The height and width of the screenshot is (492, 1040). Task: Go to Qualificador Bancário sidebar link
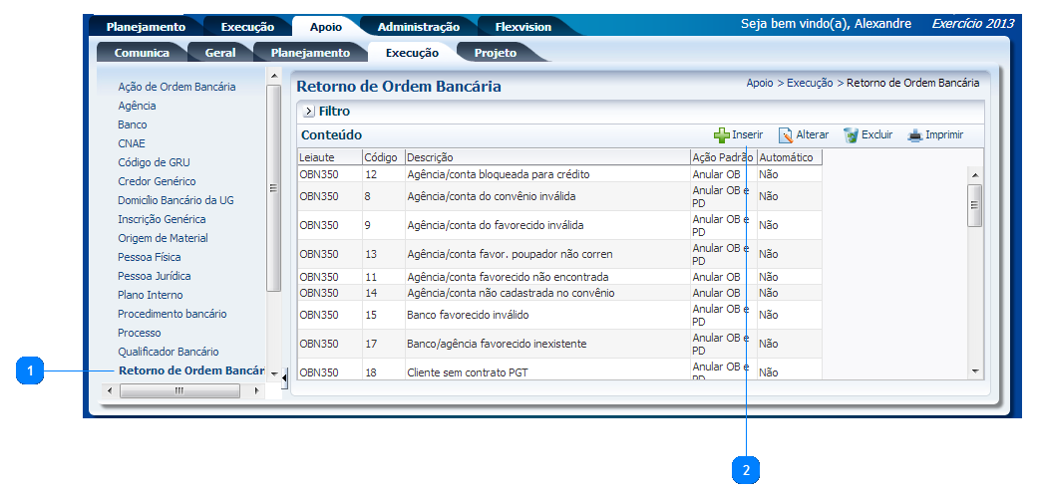coord(168,352)
